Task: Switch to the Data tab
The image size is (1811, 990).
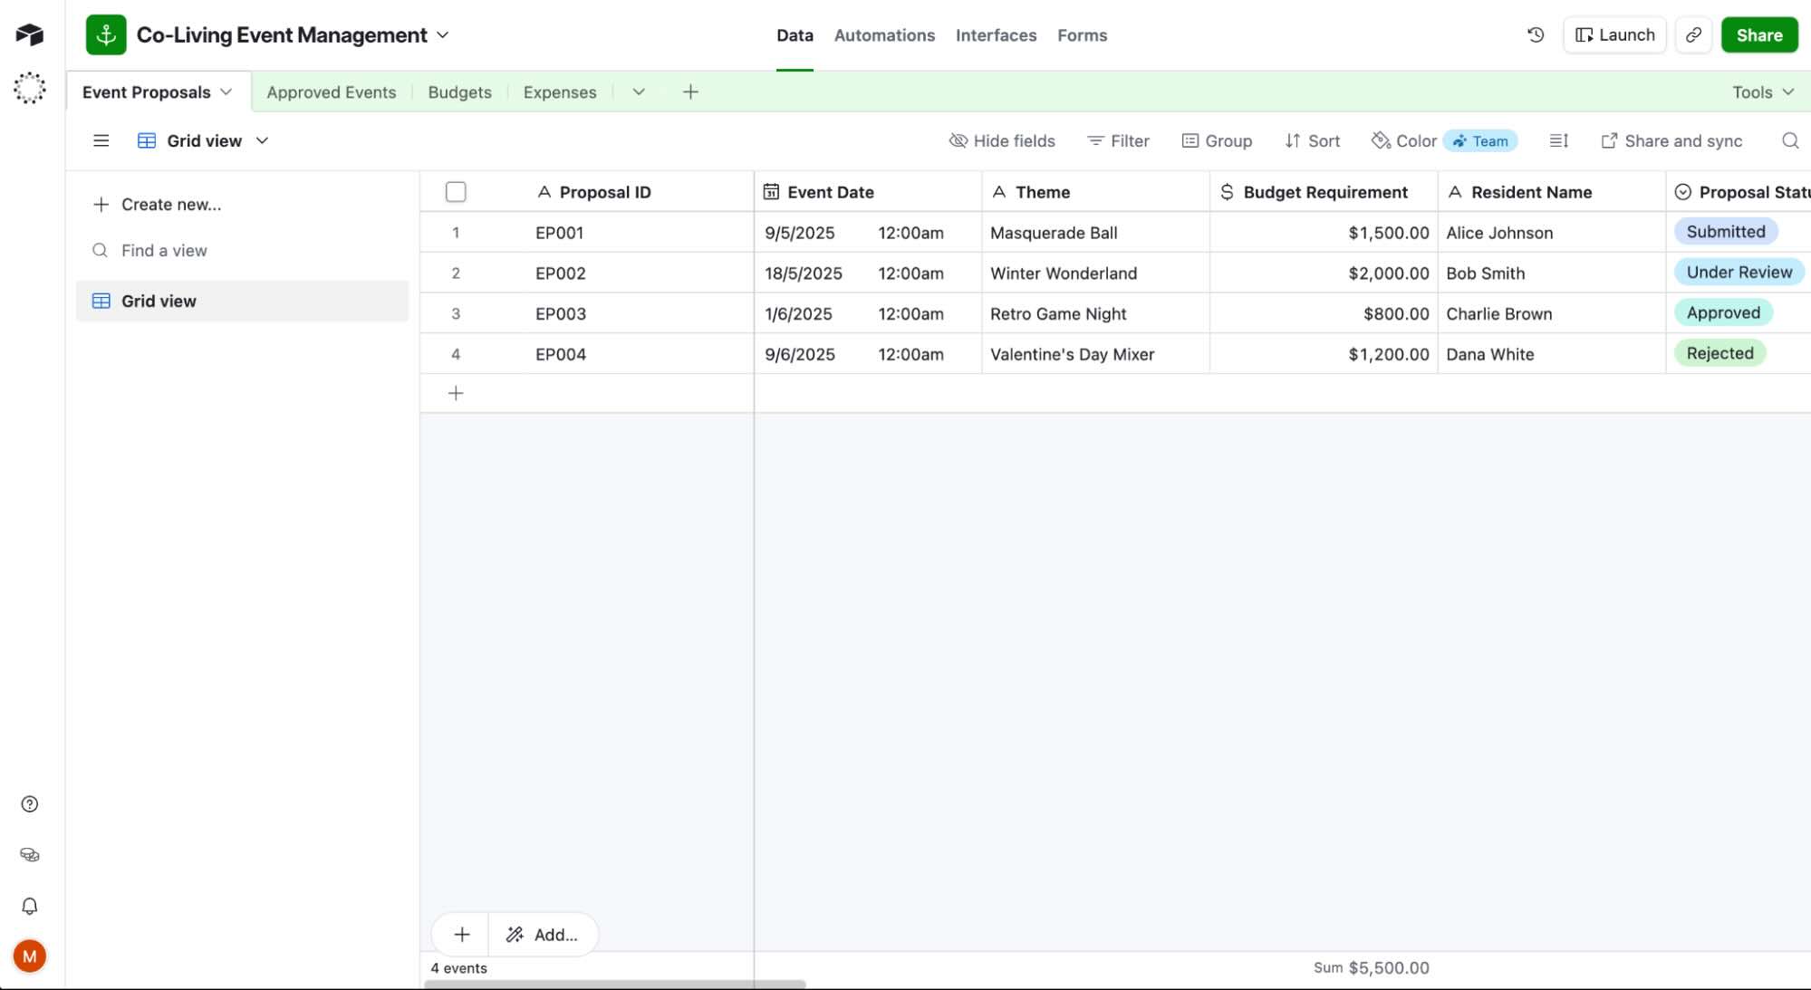Action: (795, 35)
